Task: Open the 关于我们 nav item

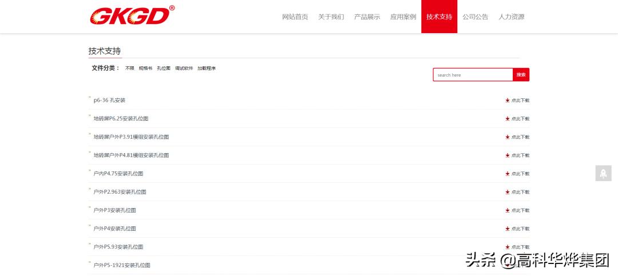Action: click(x=331, y=17)
